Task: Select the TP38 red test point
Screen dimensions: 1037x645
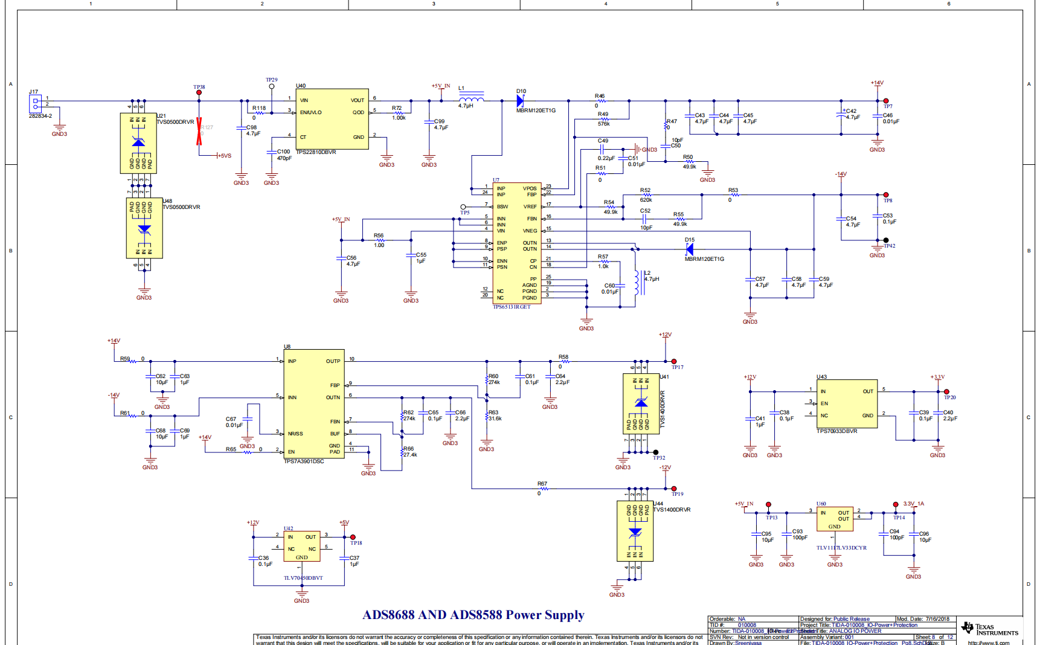Action: pos(199,92)
